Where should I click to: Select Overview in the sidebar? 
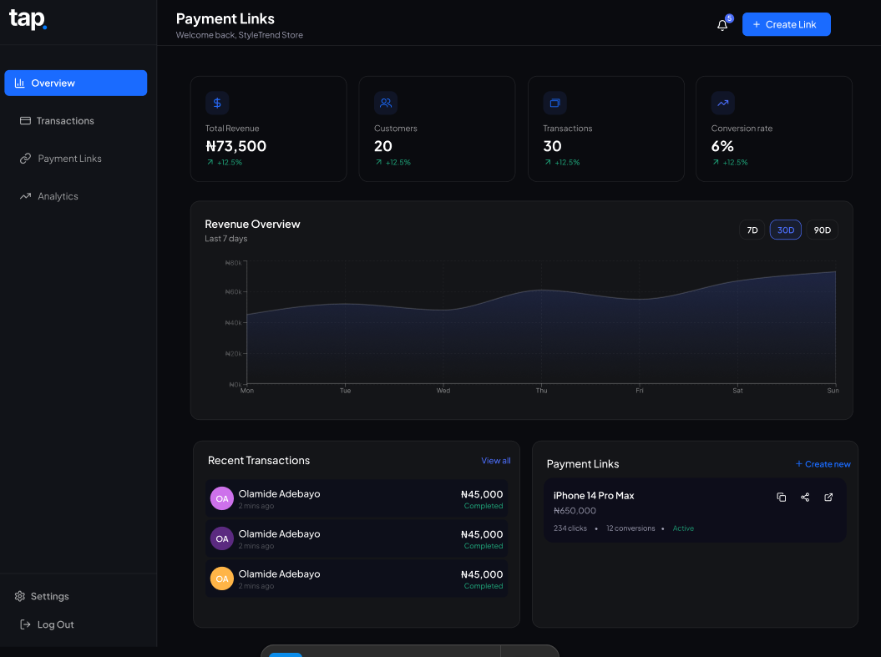(x=76, y=83)
